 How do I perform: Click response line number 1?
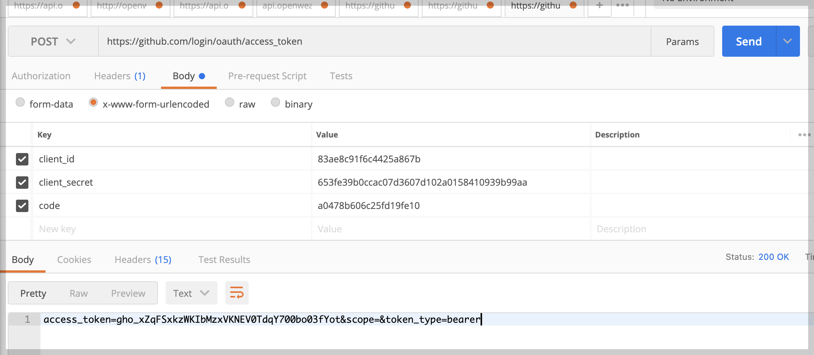click(27, 319)
